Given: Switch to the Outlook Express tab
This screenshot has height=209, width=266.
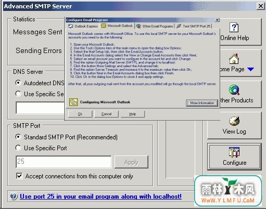Looking at the screenshot, I should (x=83, y=26).
